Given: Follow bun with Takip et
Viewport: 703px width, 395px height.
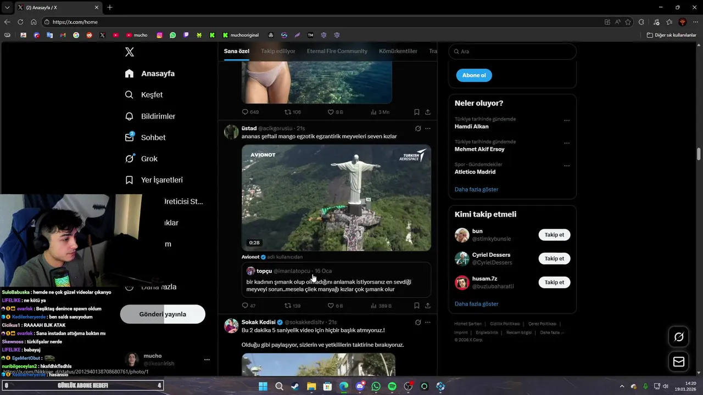Looking at the screenshot, I should 554,235.
